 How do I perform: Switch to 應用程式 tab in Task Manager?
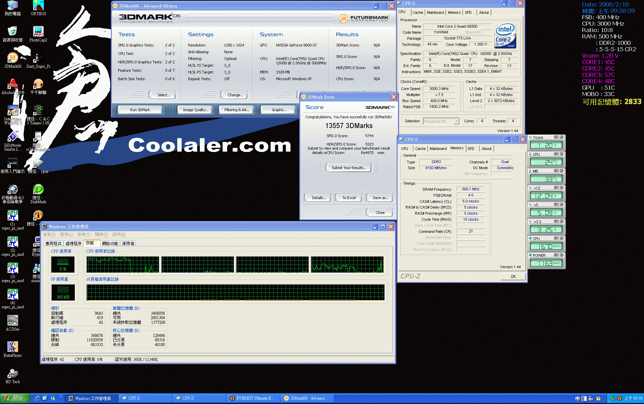point(54,243)
